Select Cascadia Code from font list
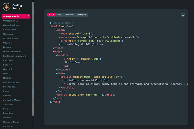 11,25
